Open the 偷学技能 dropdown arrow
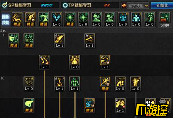Image resolution: width=173 pixels, height=118 pixels. coord(146,6)
